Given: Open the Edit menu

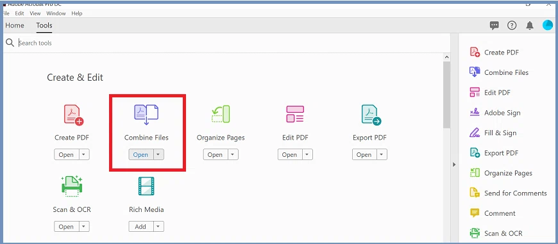Looking at the screenshot, I should tap(19, 13).
